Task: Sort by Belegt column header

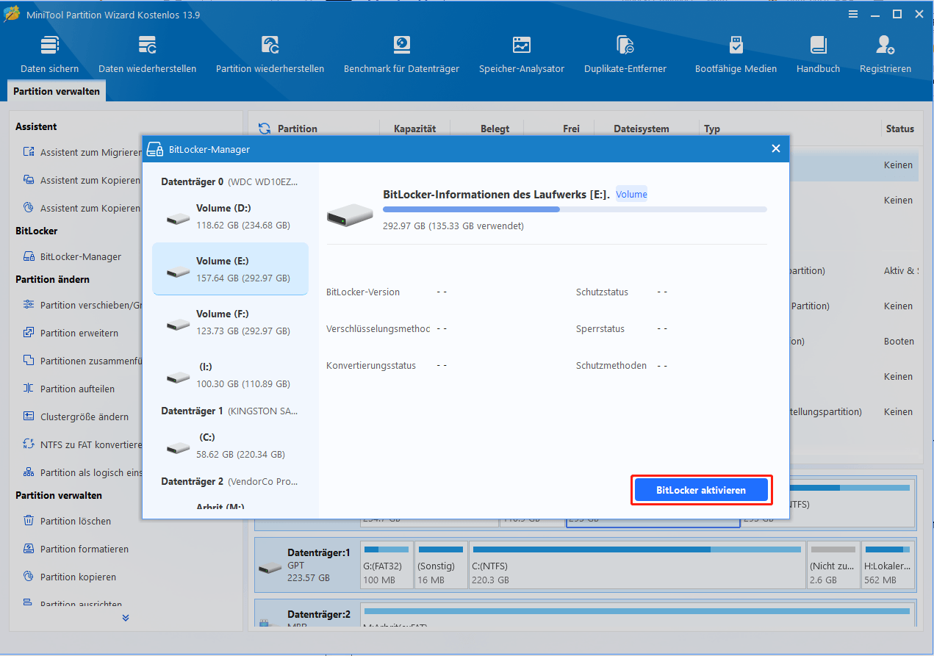Action: [495, 129]
